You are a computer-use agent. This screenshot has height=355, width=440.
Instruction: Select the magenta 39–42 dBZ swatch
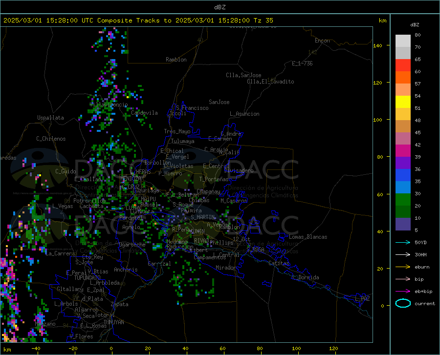click(x=403, y=151)
